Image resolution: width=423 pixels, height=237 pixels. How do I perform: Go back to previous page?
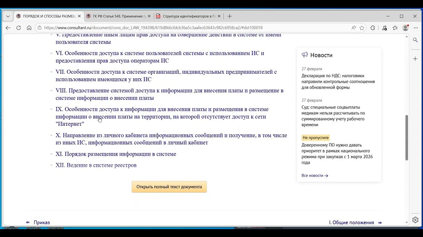tap(8, 28)
